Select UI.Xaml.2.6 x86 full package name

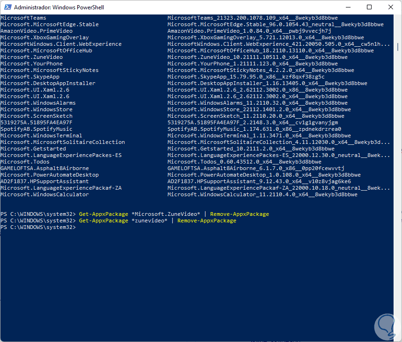[x=257, y=90]
